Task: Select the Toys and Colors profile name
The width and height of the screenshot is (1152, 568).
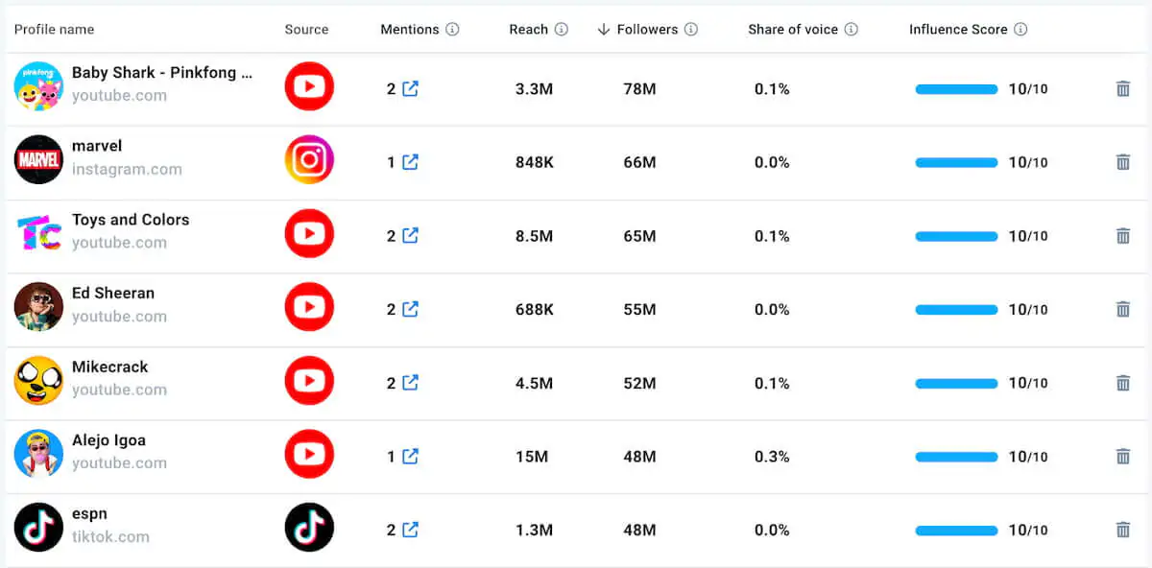Action: point(130,220)
